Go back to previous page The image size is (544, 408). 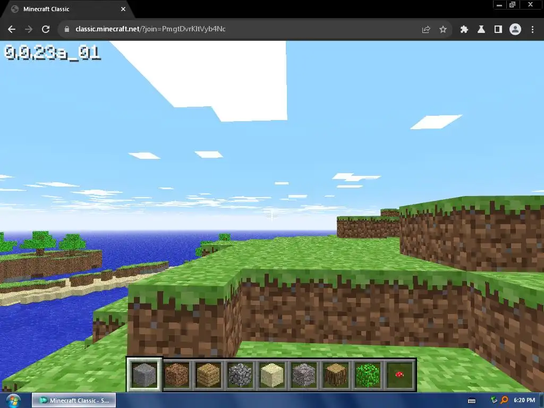click(12, 29)
